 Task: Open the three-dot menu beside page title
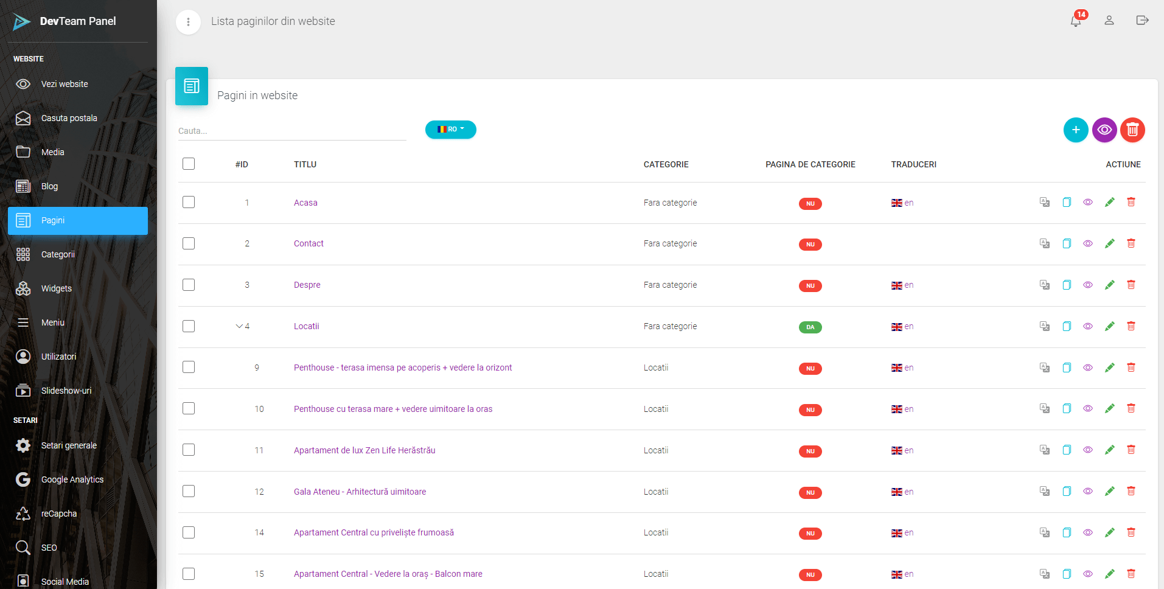coord(188,22)
